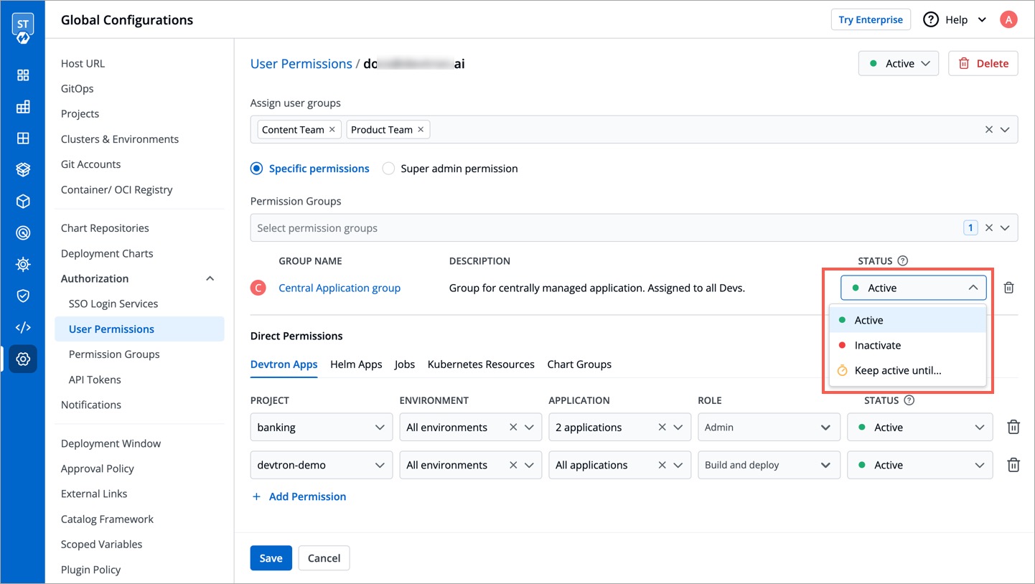This screenshot has width=1035, height=584.
Task: Click the ST Devtron logo icon
Action: [22, 27]
